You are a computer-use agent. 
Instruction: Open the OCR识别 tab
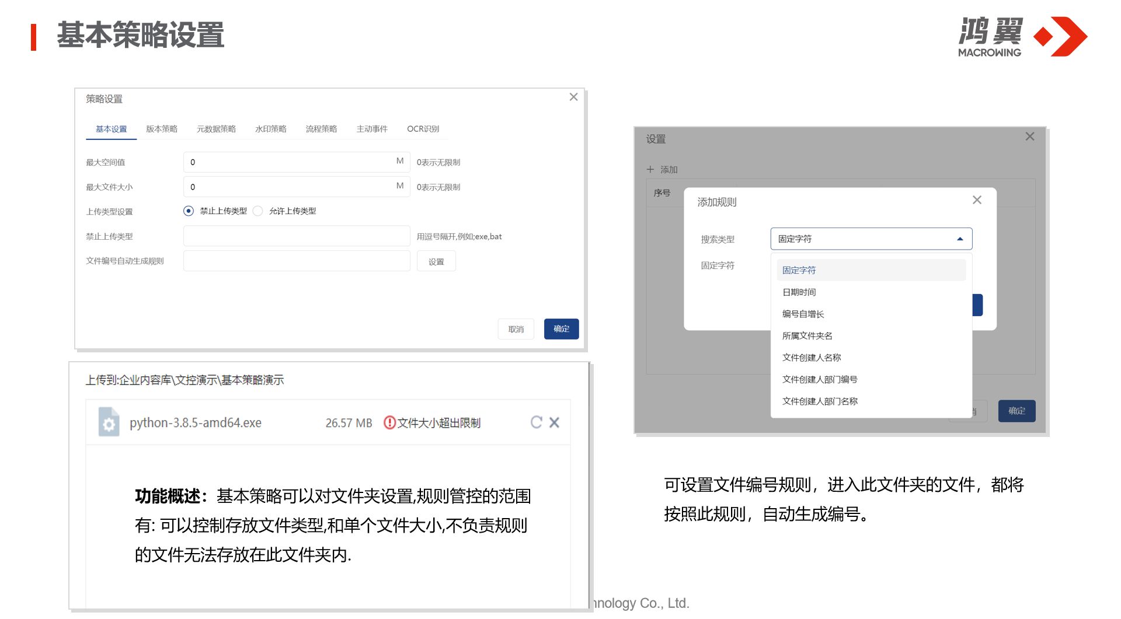(423, 129)
